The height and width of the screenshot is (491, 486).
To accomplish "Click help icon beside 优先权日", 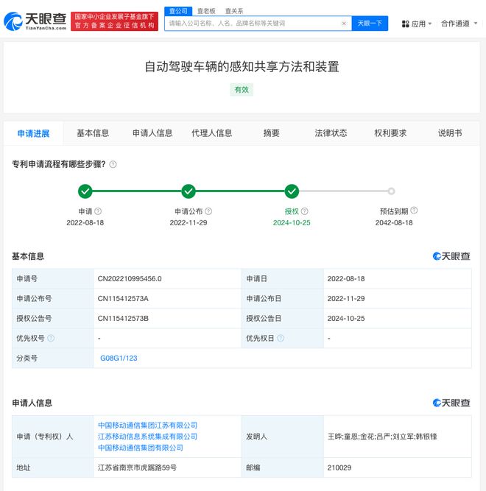I will pos(281,338).
